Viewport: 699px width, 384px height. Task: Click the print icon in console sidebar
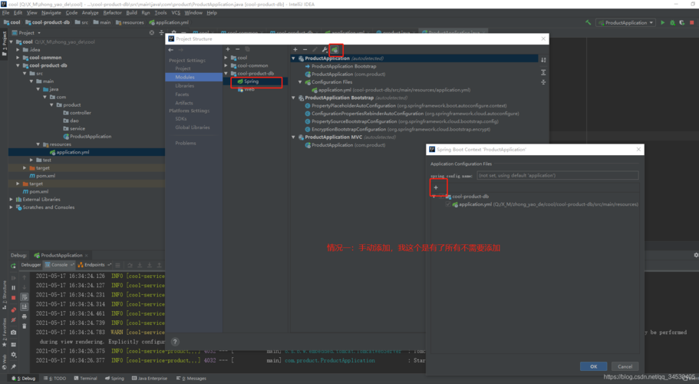pyautogui.click(x=25, y=316)
